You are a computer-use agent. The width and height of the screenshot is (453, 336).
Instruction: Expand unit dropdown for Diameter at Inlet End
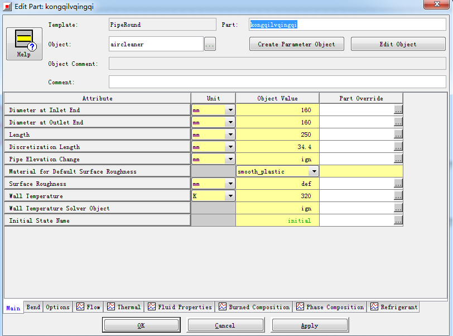click(230, 111)
